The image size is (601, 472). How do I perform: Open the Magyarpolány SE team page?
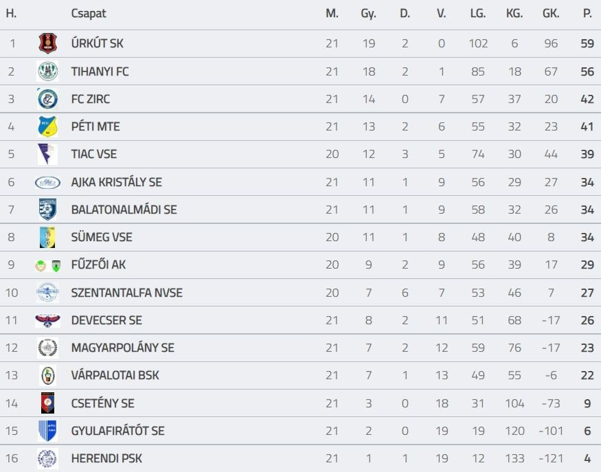pos(122,348)
